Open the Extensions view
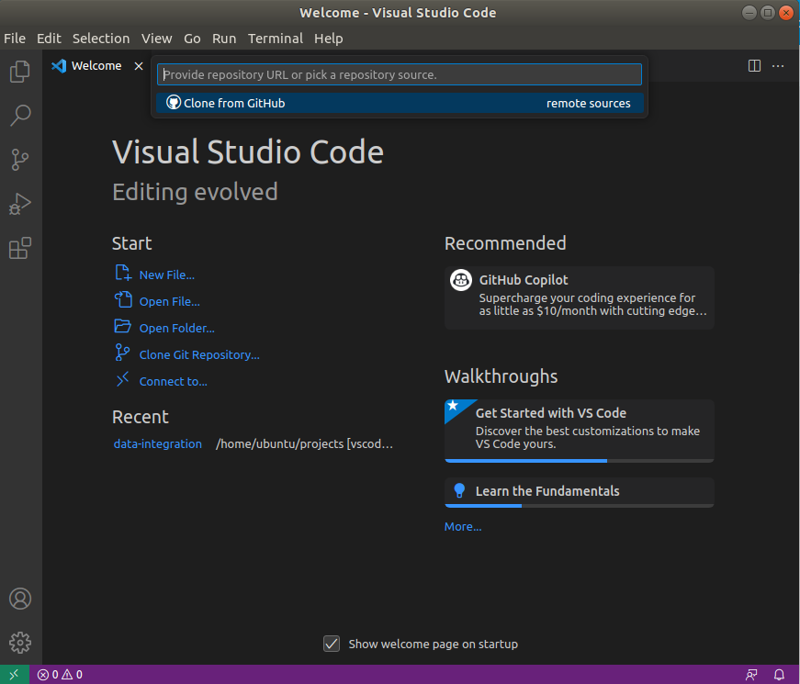The image size is (800, 684). (x=20, y=249)
